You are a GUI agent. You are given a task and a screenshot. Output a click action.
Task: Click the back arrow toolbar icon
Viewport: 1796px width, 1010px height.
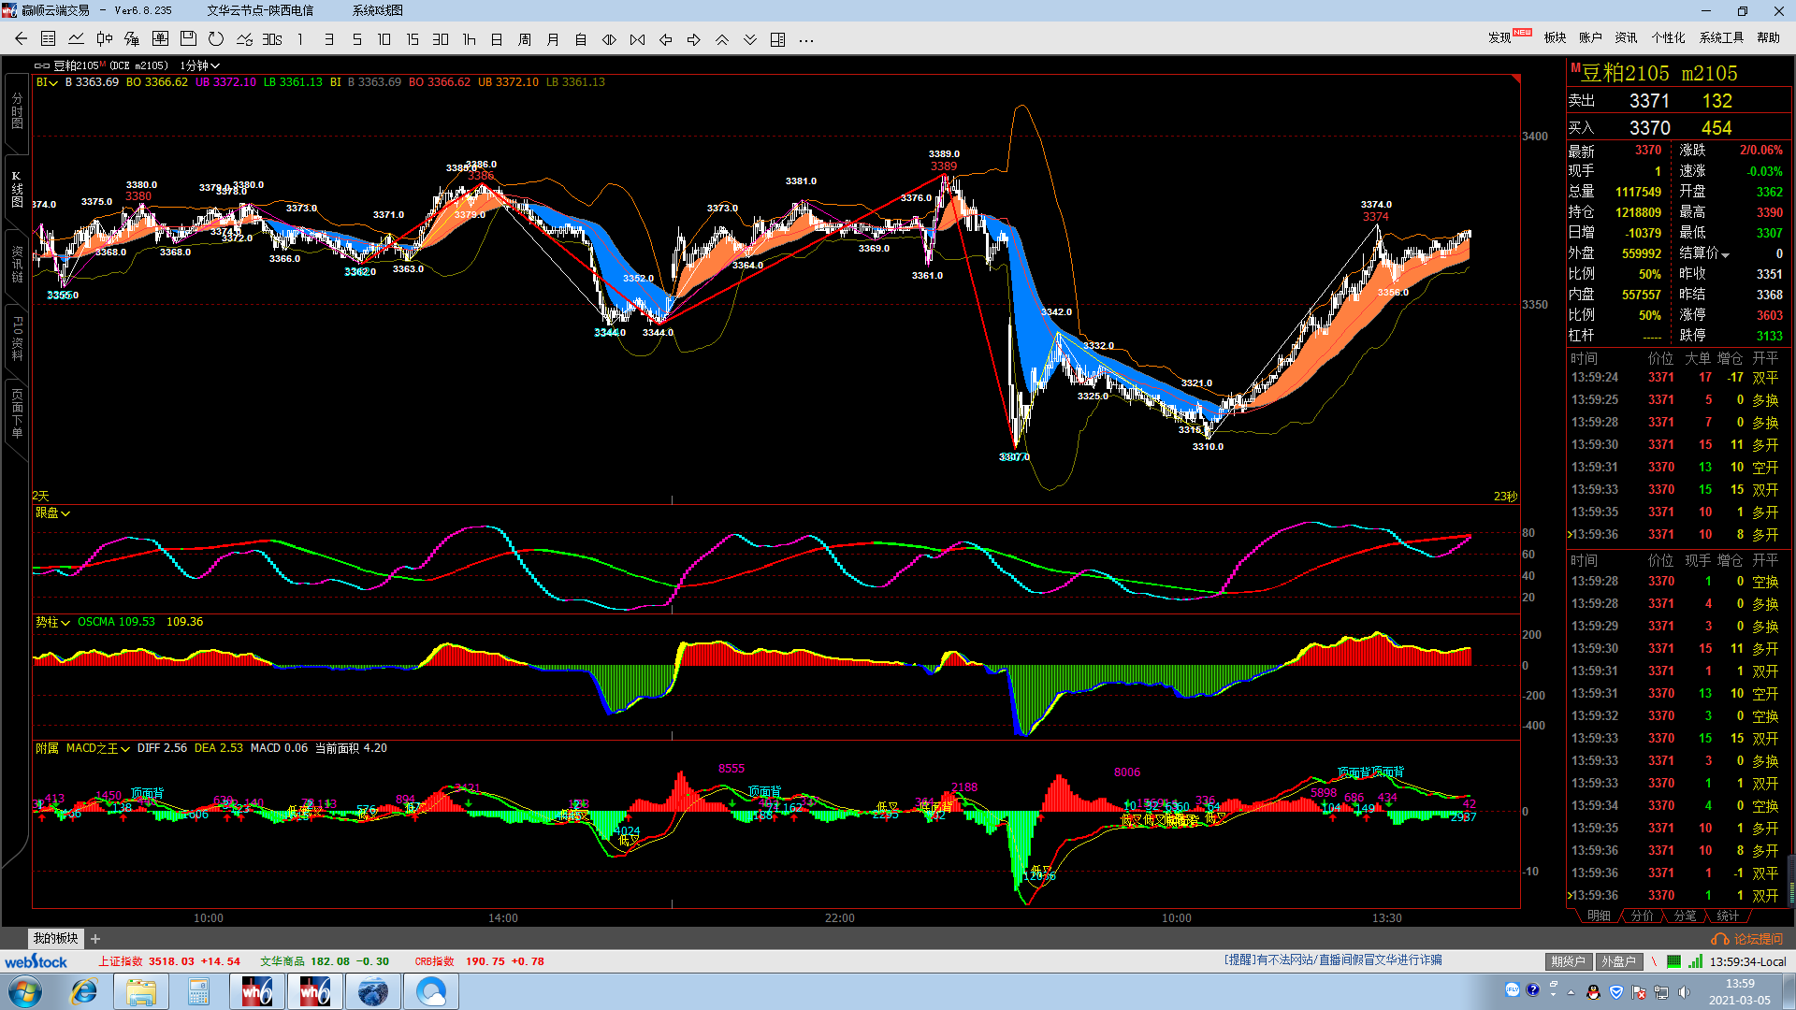[x=21, y=39]
